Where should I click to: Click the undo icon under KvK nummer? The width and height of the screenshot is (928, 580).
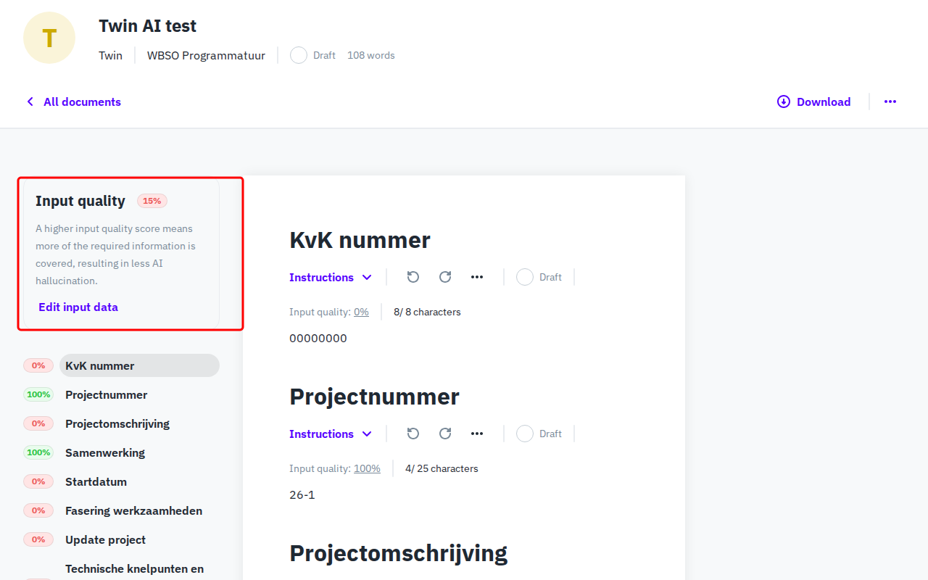click(x=413, y=277)
